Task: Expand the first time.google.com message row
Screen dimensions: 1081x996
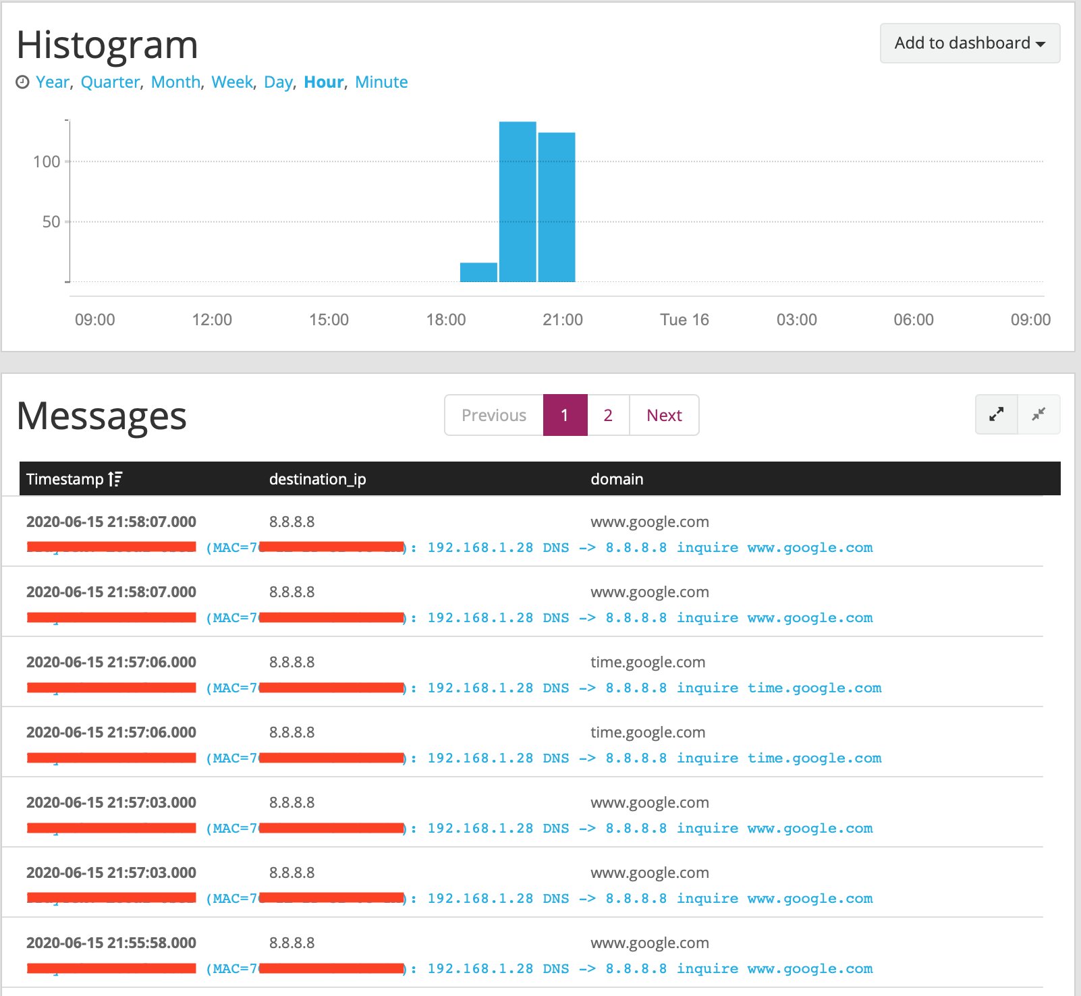Action: coord(111,662)
